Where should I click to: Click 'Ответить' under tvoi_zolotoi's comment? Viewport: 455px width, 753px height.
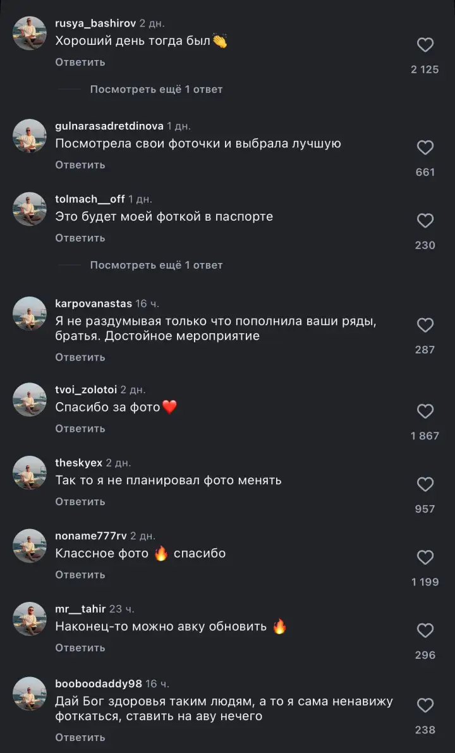(80, 428)
